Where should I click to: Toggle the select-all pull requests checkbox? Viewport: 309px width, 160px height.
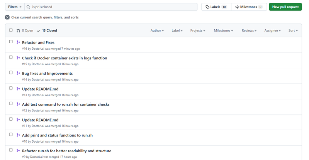click(x=11, y=30)
